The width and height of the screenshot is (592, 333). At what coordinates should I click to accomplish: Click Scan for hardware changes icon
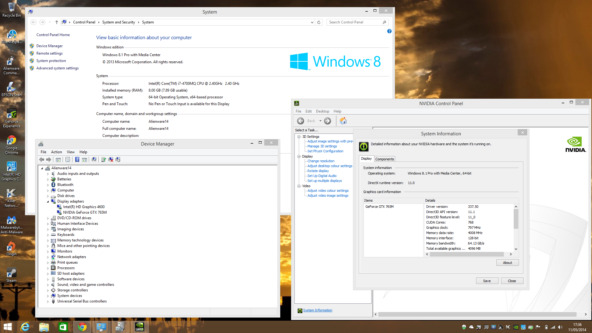coord(94,159)
